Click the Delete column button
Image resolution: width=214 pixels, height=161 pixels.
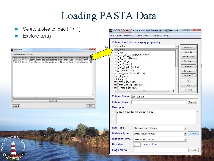pos(188,86)
